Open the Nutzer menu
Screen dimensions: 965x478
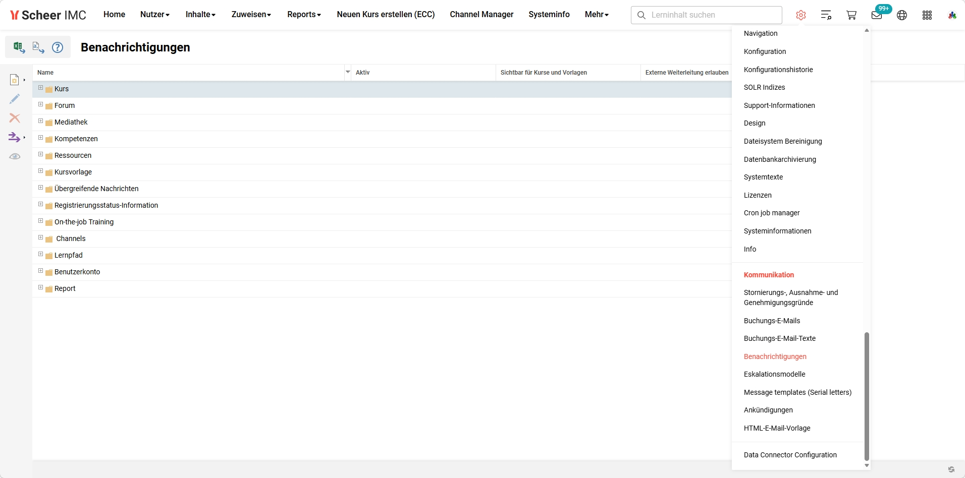click(x=155, y=15)
